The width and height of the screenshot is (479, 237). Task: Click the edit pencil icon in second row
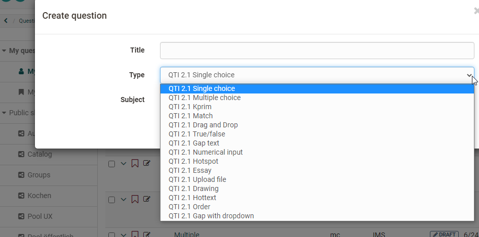click(147, 199)
